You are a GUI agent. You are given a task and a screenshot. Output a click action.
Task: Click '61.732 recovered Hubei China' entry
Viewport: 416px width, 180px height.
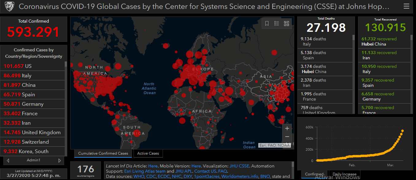384,42
